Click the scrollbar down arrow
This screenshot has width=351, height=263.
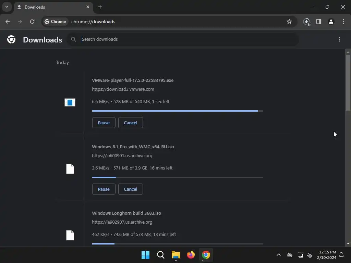tap(348, 243)
